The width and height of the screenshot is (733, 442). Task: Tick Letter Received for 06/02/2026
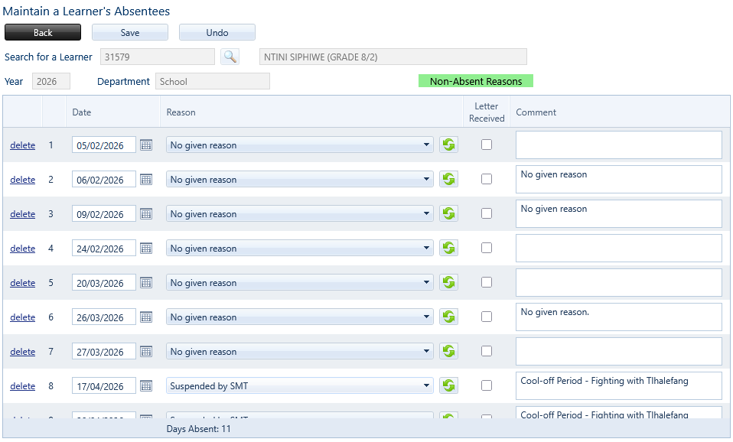tap(487, 179)
